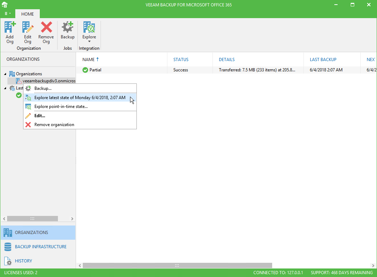Minimize the Veeam Backup window
The width and height of the screenshot is (377, 277).
point(336,5)
